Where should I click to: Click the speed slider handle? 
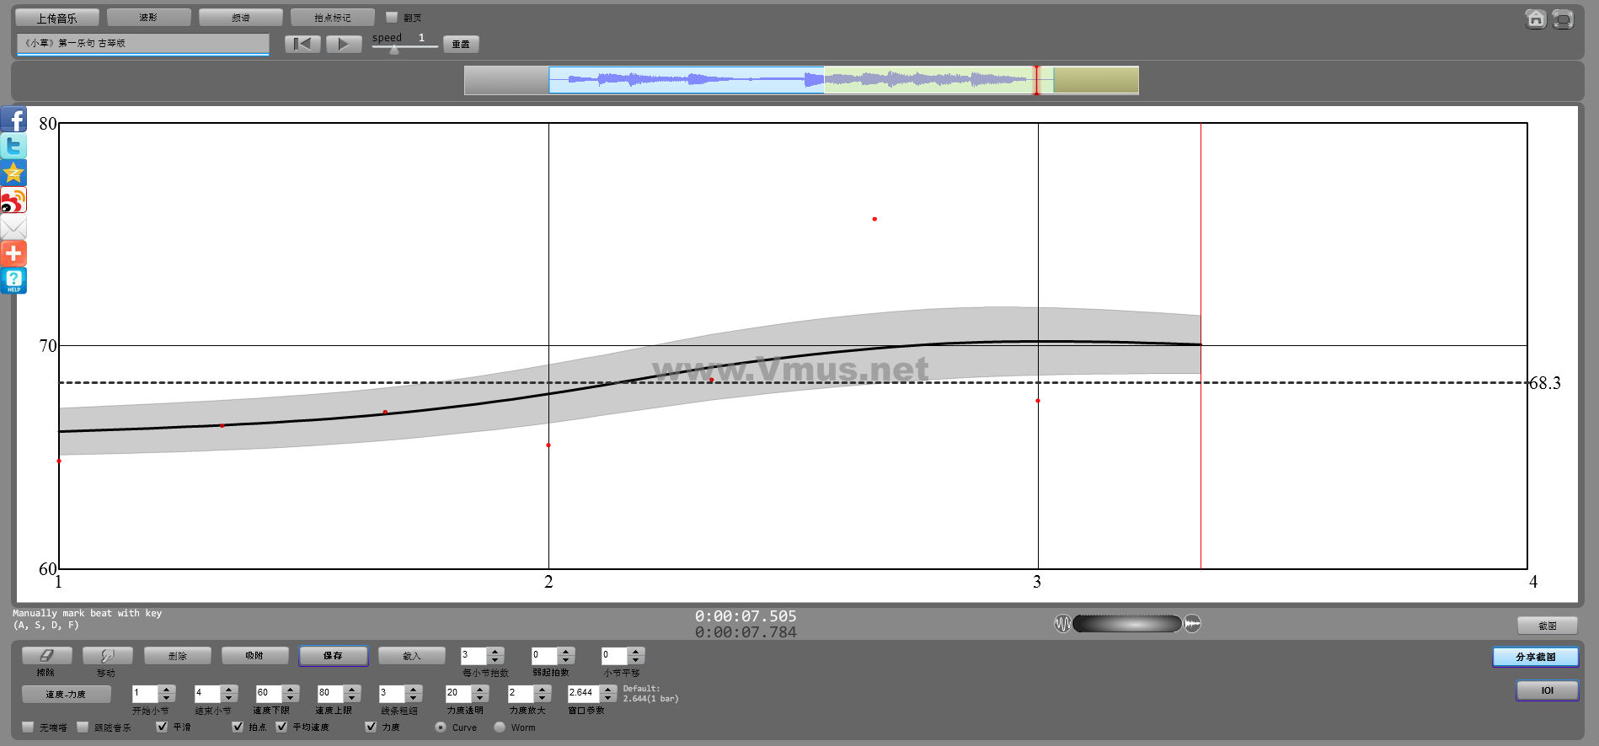(393, 49)
